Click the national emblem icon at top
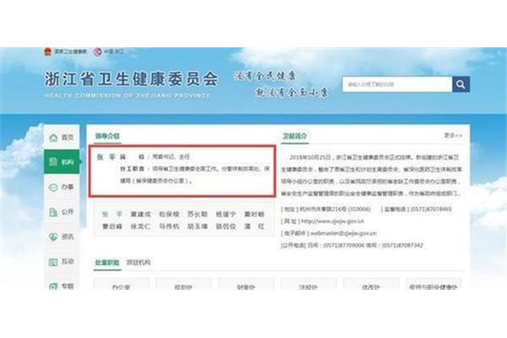 48,52
